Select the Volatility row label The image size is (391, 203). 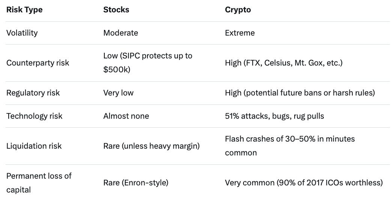coord(22,33)
